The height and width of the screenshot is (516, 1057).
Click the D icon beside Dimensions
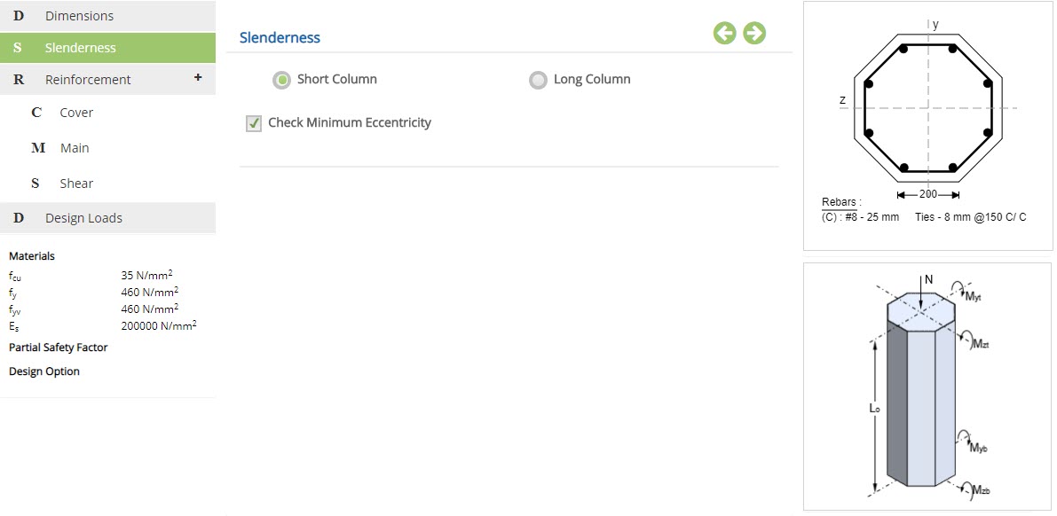point(19,15)
